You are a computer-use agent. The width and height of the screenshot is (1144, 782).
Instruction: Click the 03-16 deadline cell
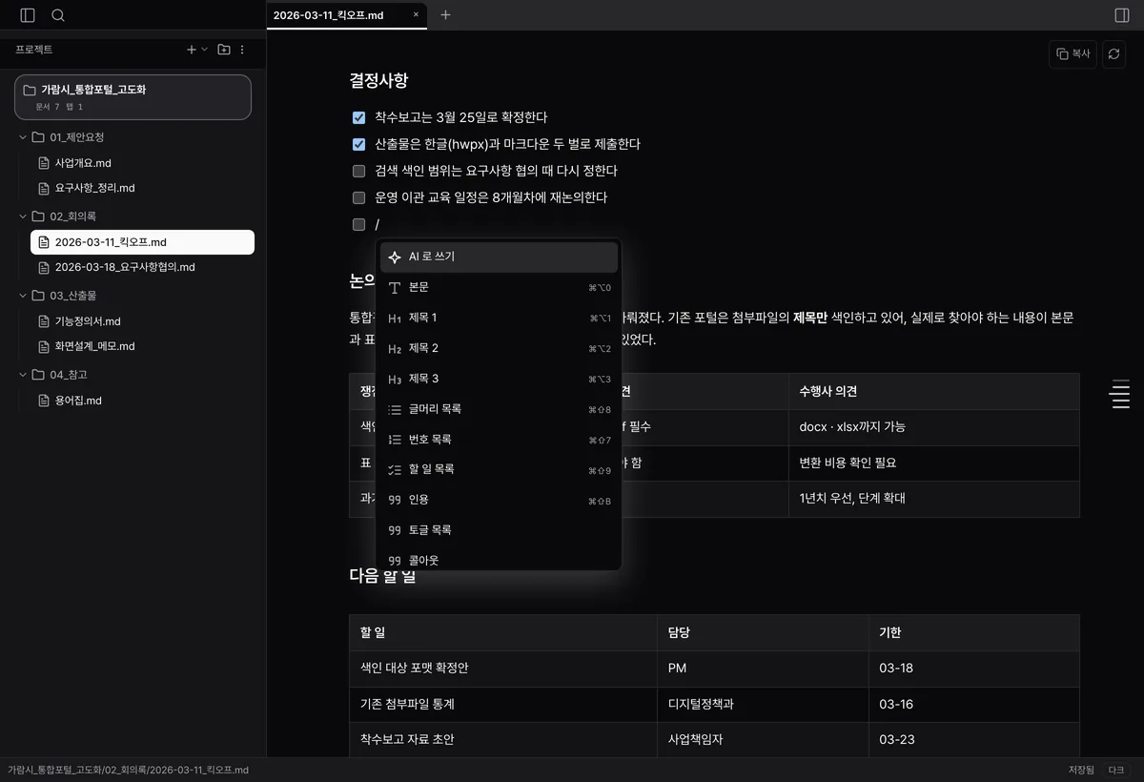point(973,704)
